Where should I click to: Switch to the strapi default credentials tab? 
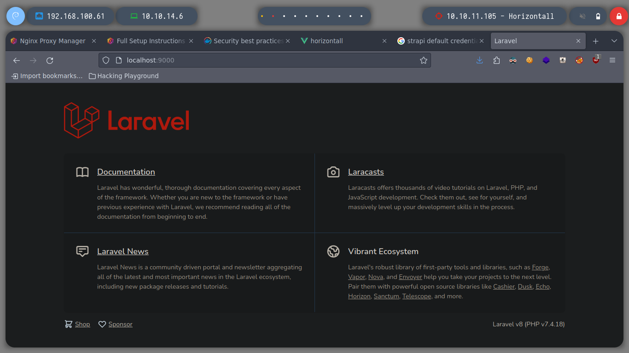(x=441, y=41)
